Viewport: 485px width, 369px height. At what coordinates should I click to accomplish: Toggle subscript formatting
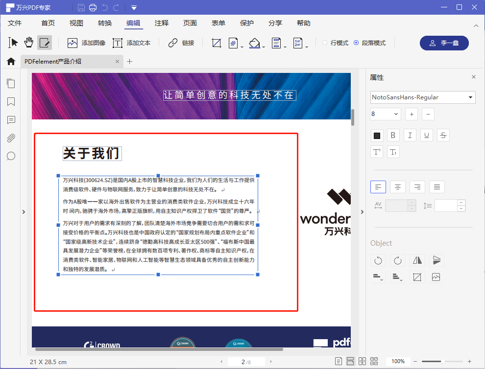tap(393, 152)
